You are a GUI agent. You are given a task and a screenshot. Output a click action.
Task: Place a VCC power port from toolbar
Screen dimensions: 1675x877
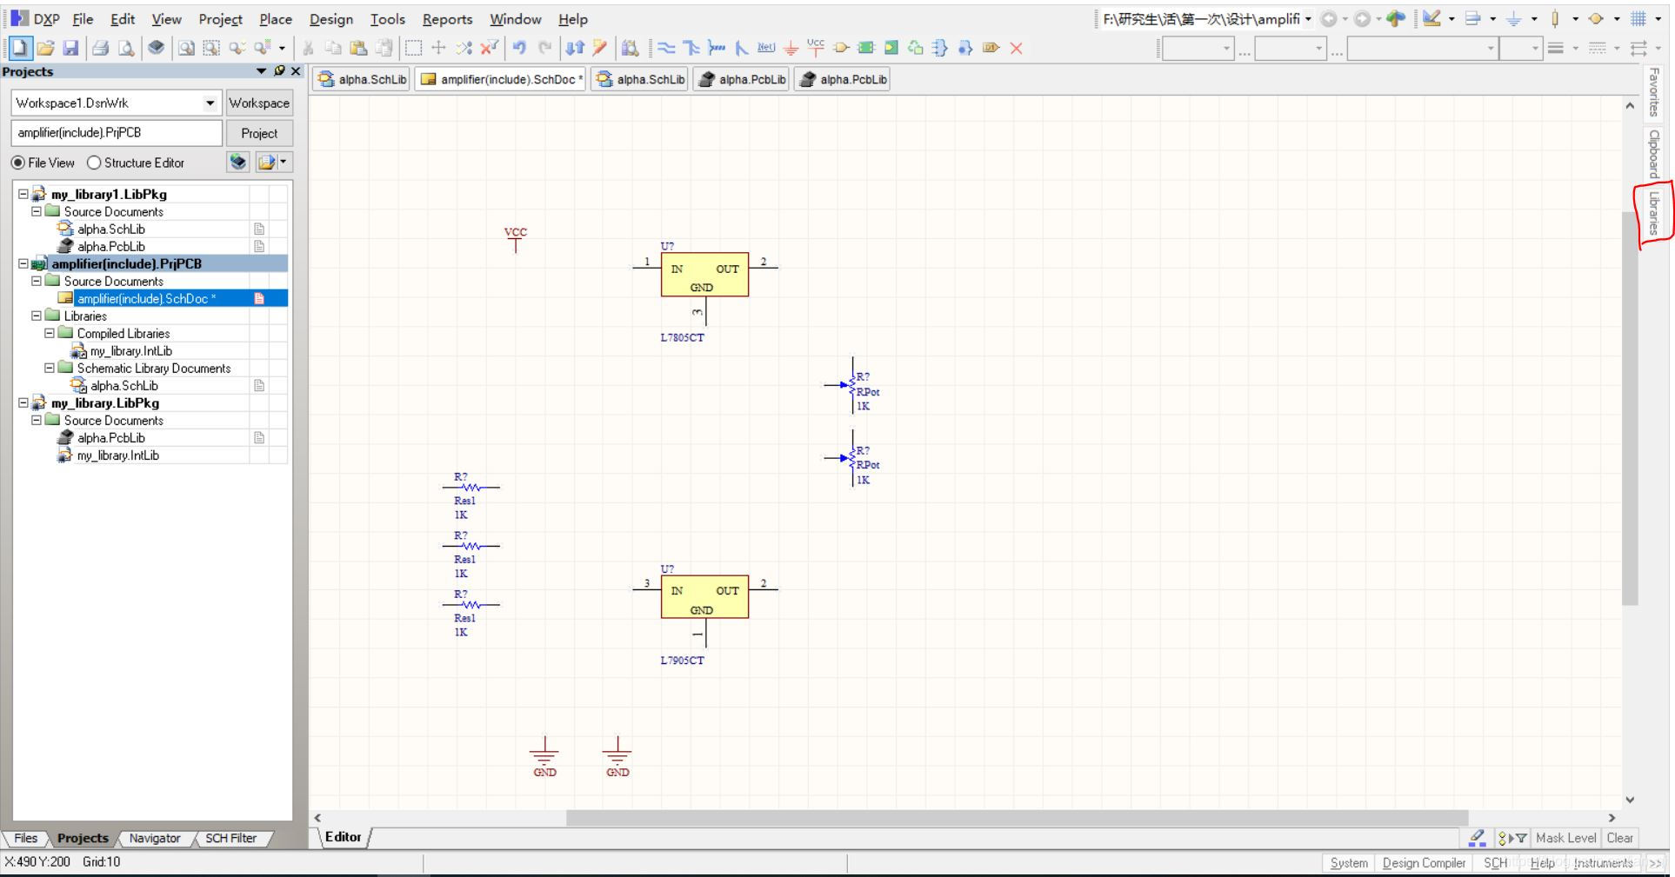tap(816, 48)
